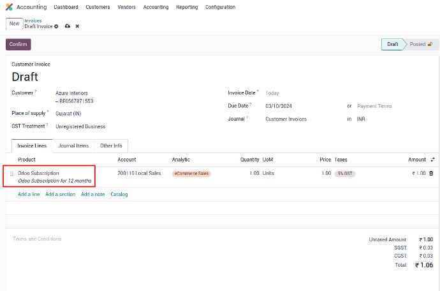Switch to the Invoice Lines tab
Image resolution: width=440 pixels, height=291 pixels.
32,145
